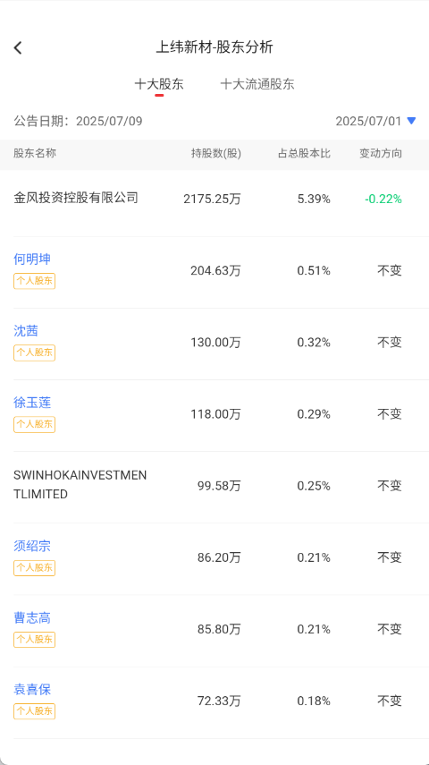This screenshot has width=429, height=765.
Task: Click the 变动方向 column header
Action: (381, 153)
